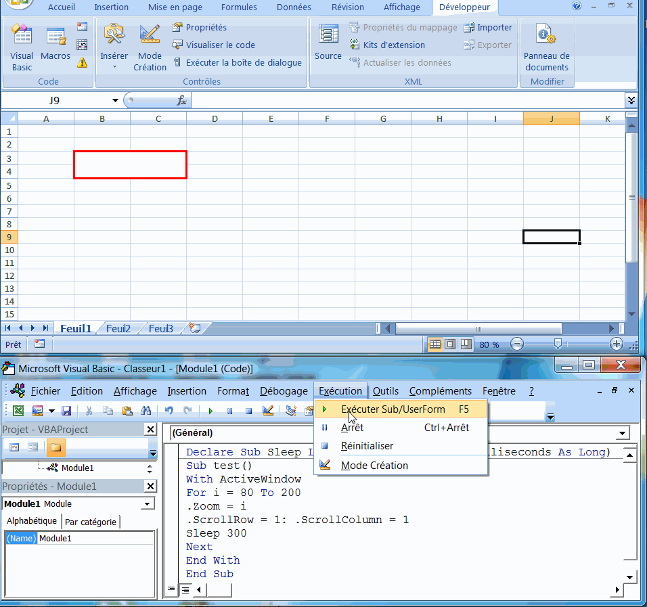
Task: Click the Insert Function fx button
Action: tap(181, 100)
